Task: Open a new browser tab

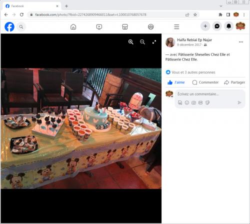Action: 66,6
